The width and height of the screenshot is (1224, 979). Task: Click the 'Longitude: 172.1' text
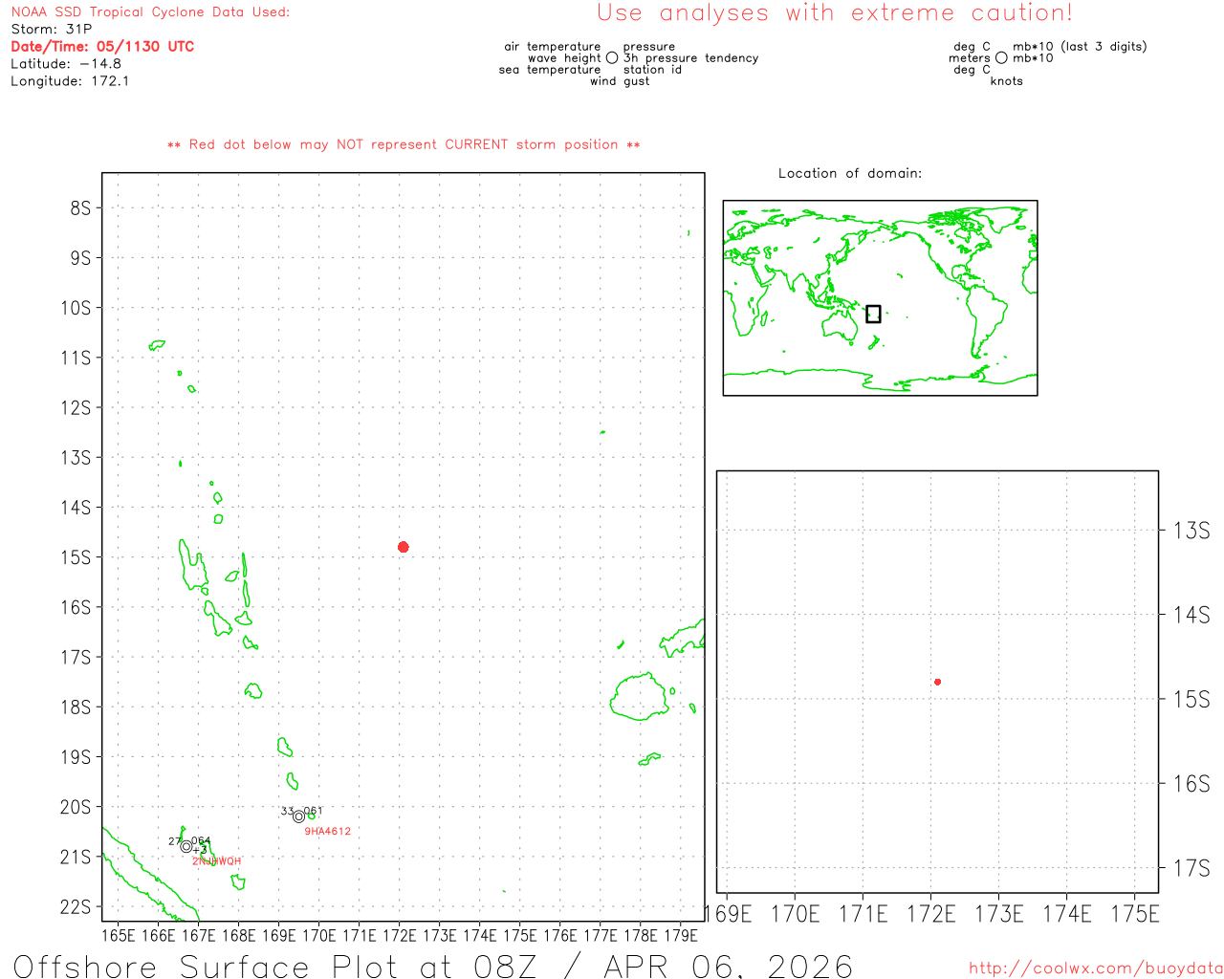70,81
